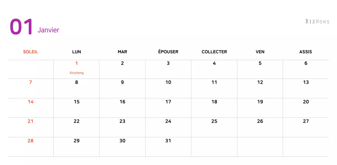Click the ASSIS column header
Screen dimensions: 337x165
point(306,52)
